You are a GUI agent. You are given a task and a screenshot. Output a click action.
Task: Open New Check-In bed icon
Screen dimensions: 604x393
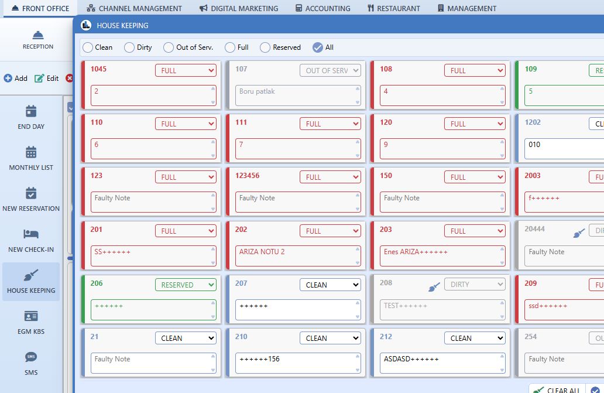[31, 234]
